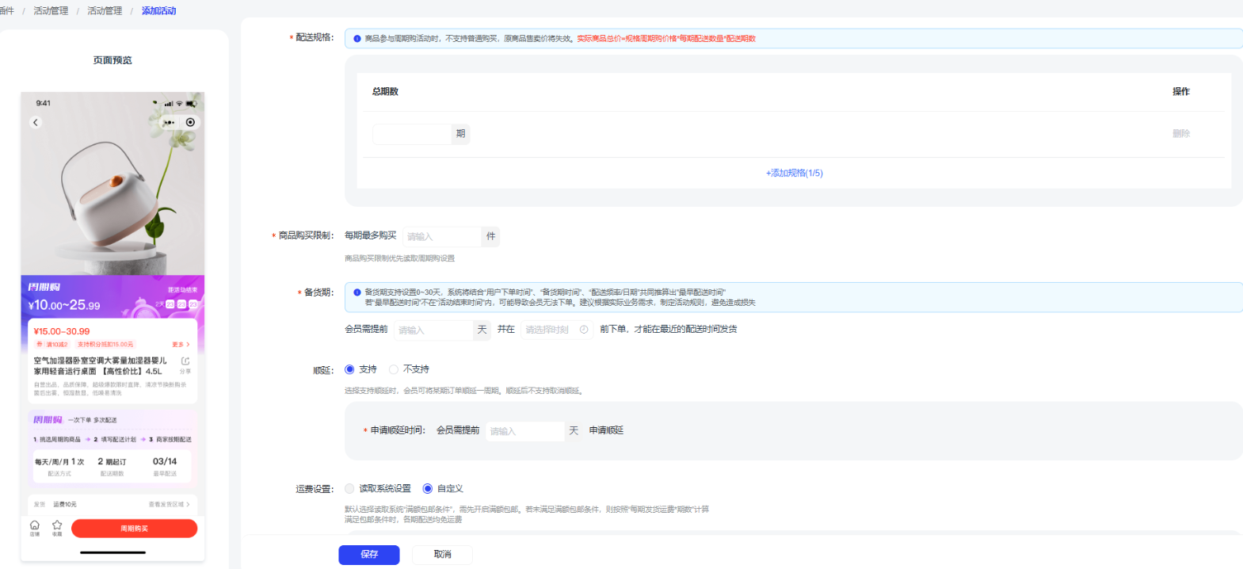
Task: Select 不支持 radio for 顺延
Action: [394, 369]
